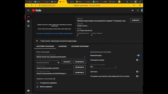Image resolution: width=168 pixels, height=94 pixels.
Task: Open the send feedback icon
Action: click(x=28, y=91)
